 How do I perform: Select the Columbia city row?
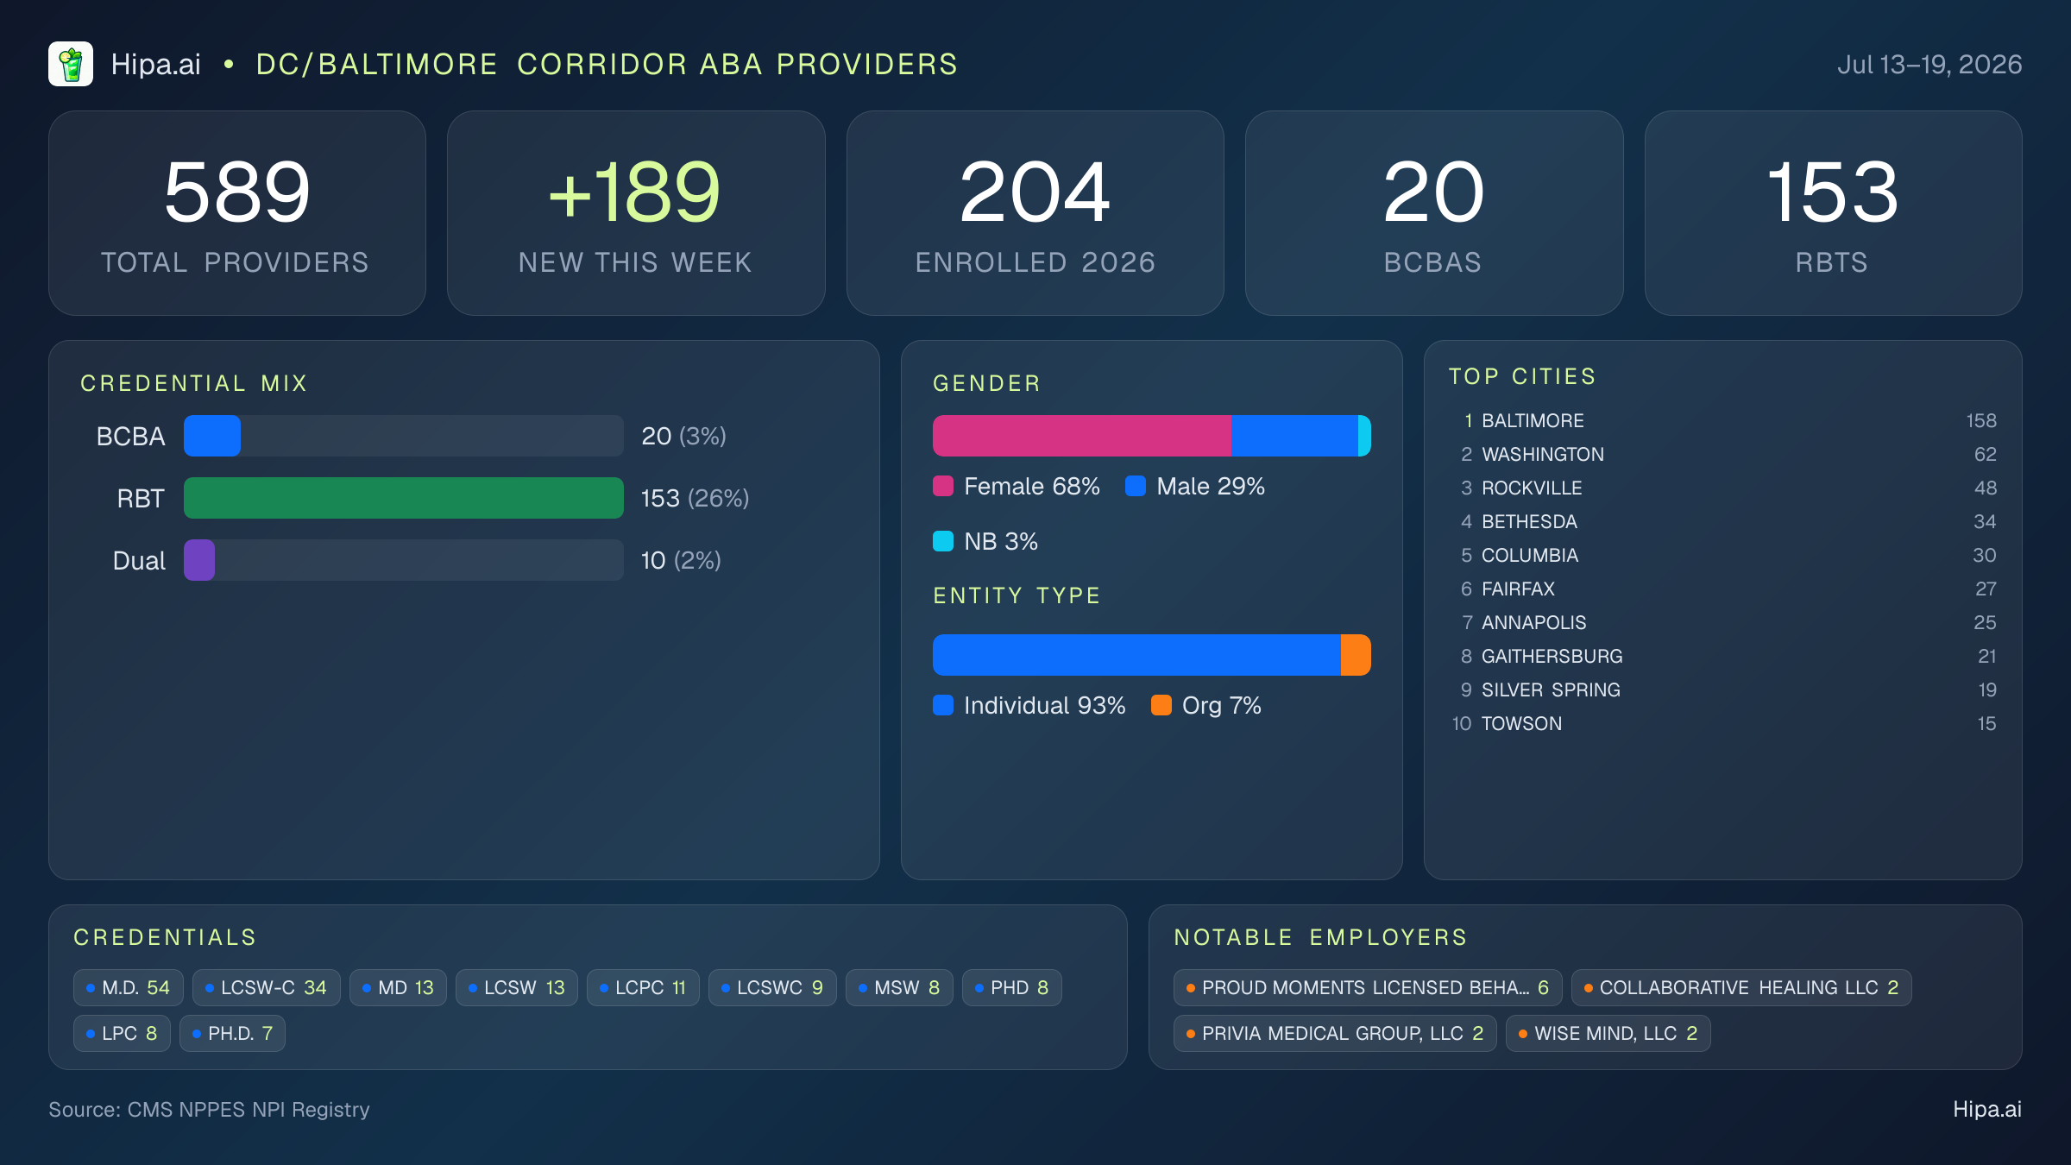(1723, 555)
